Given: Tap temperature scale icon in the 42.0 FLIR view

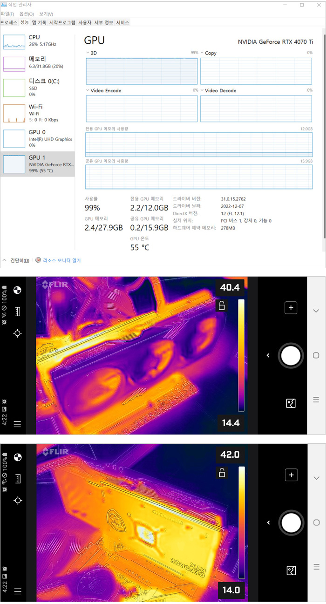Looking at the screenshot, I should [x=18, y=478].
